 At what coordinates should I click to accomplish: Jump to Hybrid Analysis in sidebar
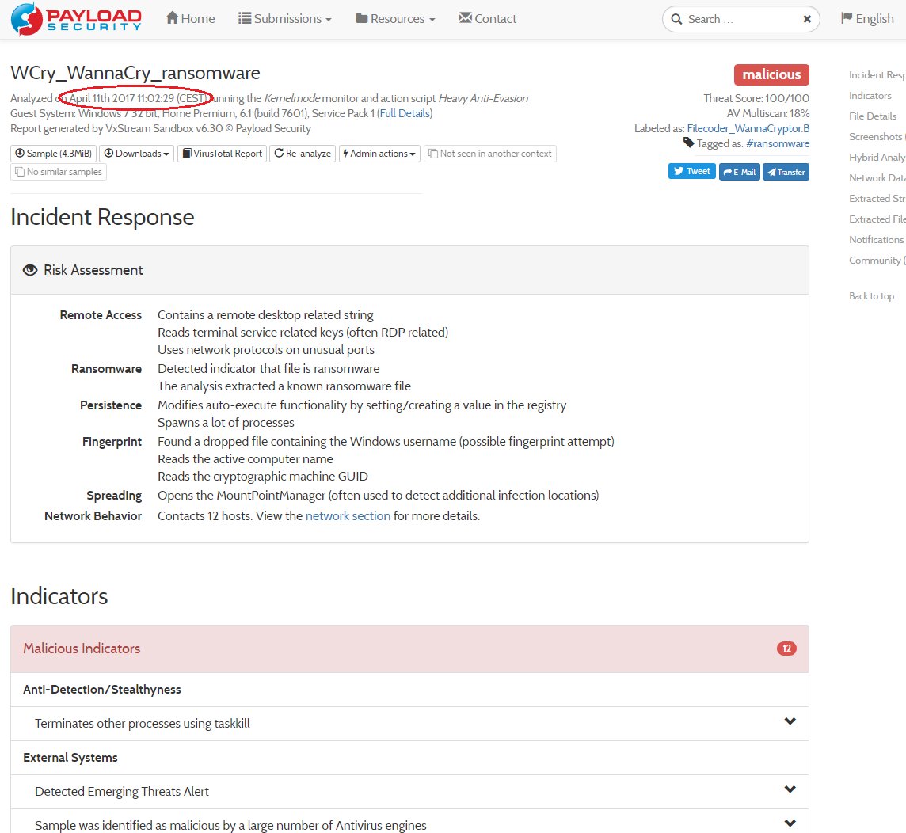(x=877, y=157)
